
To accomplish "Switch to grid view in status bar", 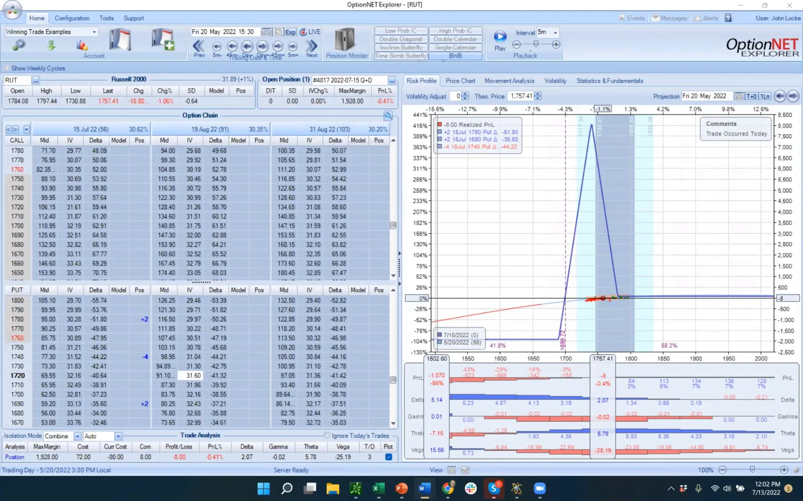I will click(451, 470).
